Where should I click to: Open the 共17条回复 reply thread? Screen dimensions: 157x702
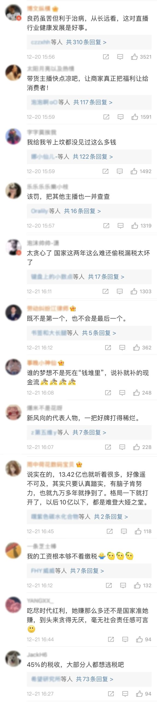pyautogui.click(x=106, y=277)
